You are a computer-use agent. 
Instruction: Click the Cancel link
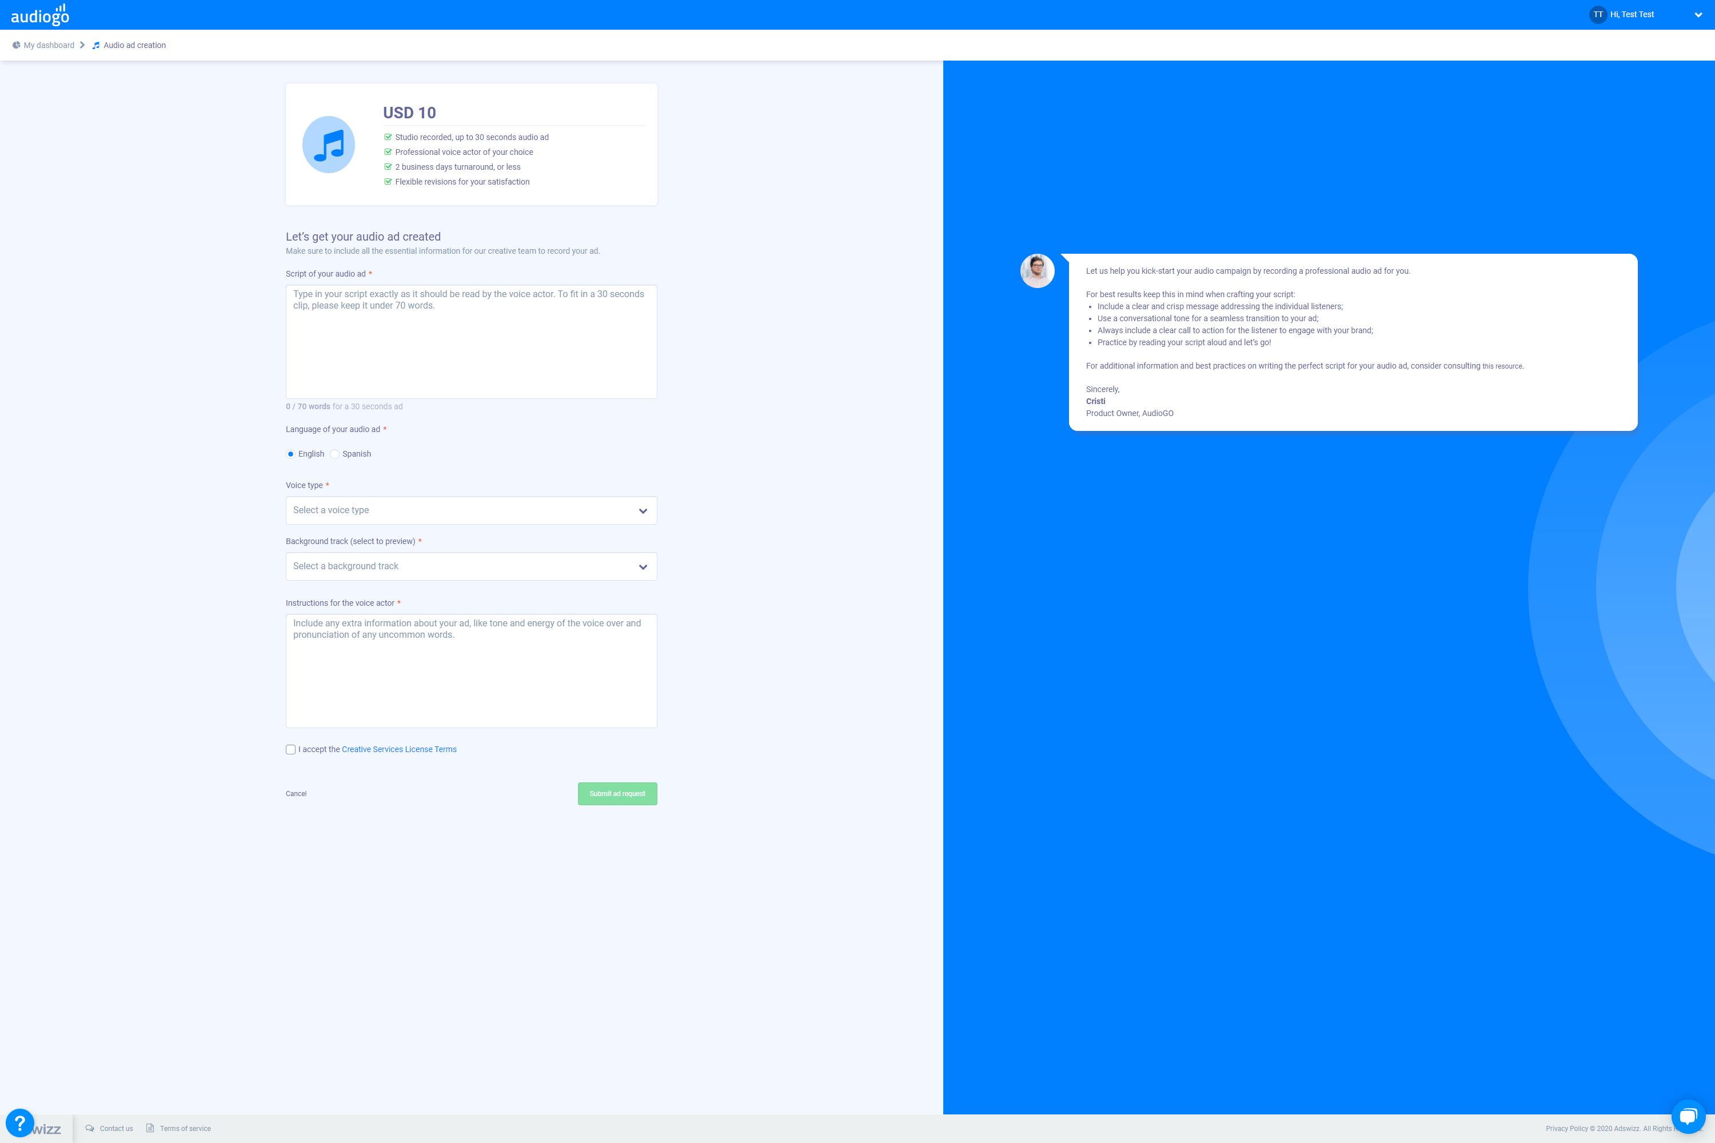coord(296,794)
